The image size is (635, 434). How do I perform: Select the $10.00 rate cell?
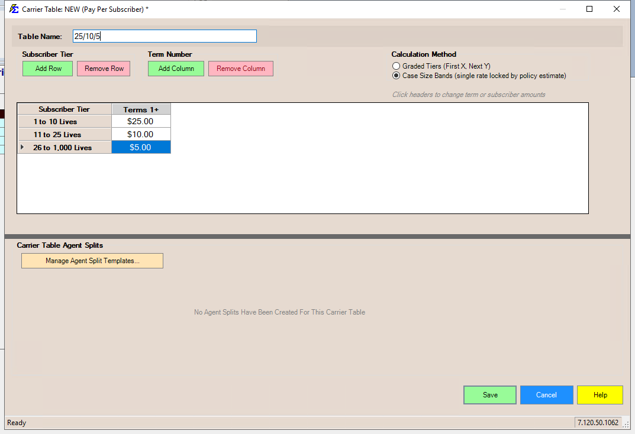coord(141,135)
